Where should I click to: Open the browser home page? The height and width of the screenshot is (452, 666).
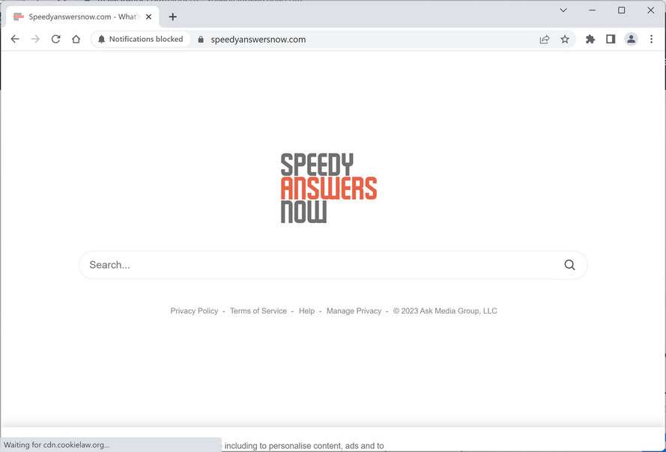(x=76, y=38)
